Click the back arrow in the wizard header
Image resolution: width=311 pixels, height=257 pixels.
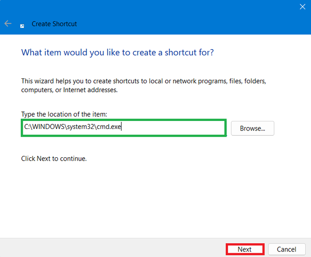[x=8, y=24]
